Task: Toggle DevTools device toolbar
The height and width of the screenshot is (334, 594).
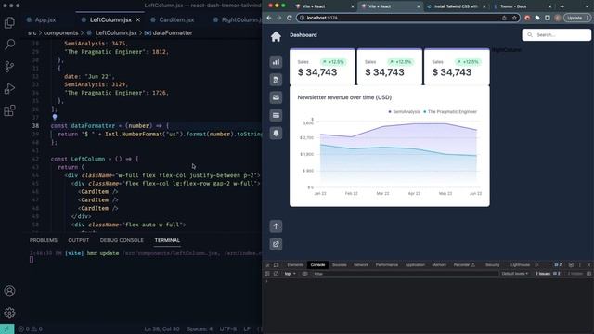Action: 277,265
